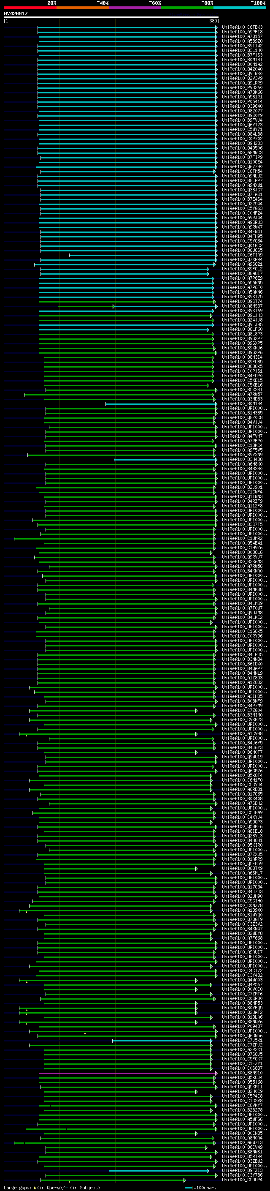Select the UniRef100_A8MS37 label

coord(242,306)
